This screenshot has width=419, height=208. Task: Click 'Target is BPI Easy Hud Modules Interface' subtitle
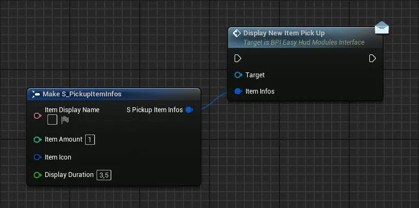click(x=304, y=42)
